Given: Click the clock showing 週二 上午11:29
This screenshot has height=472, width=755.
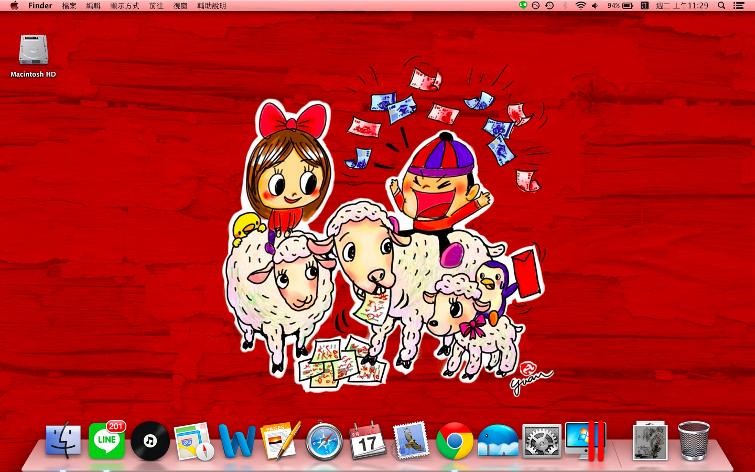Looking at the screenshot, I should tap(682, 6).
